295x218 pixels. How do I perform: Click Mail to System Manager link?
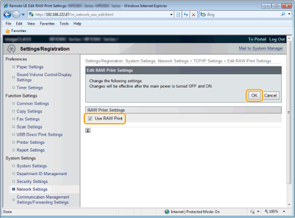261,48
